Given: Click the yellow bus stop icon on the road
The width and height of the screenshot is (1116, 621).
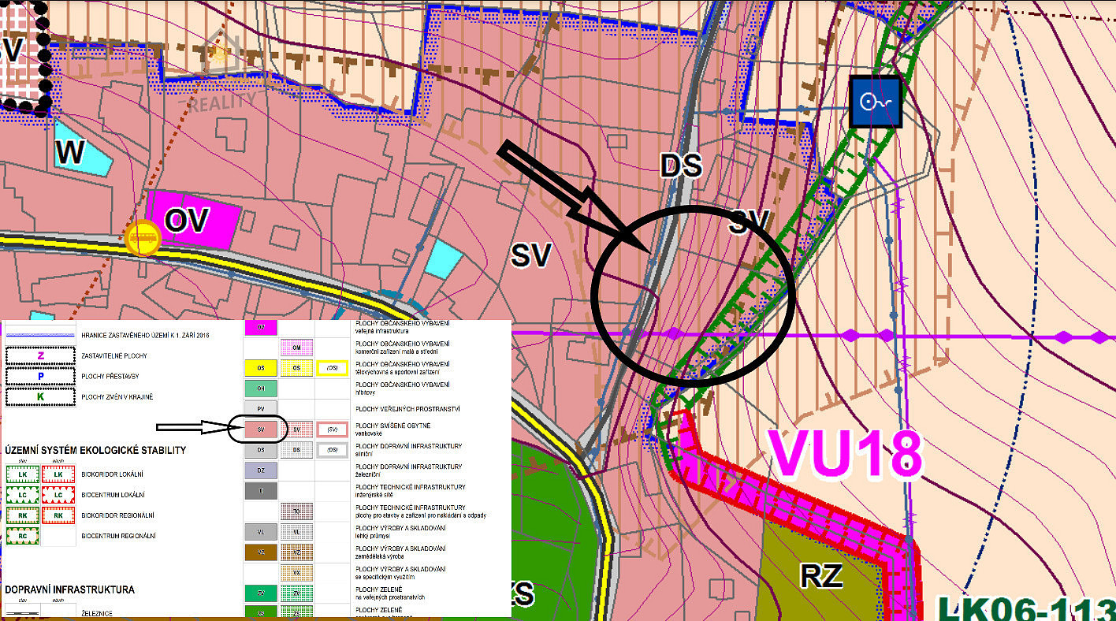Looking at the screenshot, I should (x=143, y=237).
